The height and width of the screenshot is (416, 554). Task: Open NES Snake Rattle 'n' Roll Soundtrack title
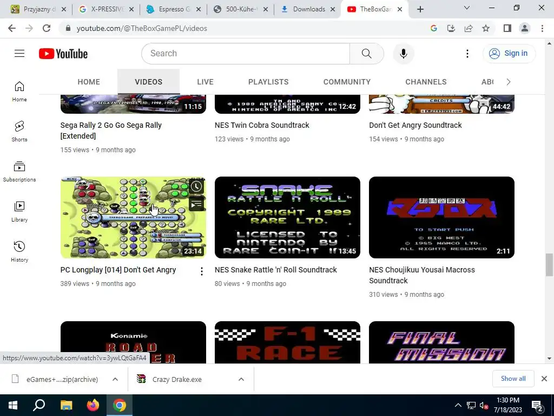click(275, 270)
